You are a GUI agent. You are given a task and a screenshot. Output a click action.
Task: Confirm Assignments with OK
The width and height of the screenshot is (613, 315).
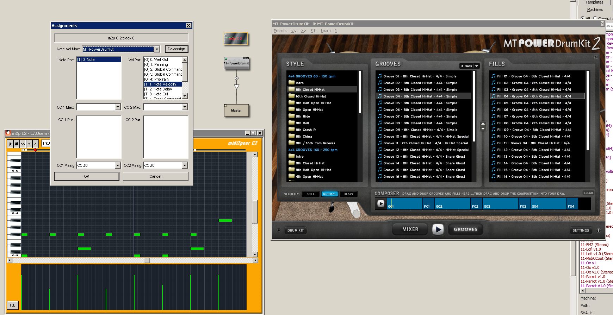point(87,176)
